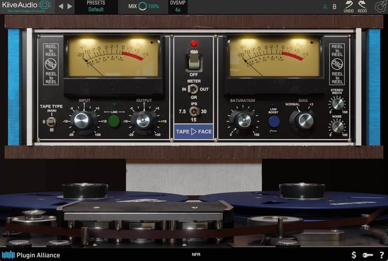The image size is (388, 261).
Task: Click right Reel to Reel logo
Action: pyautogui.click(x=337, y=64)
